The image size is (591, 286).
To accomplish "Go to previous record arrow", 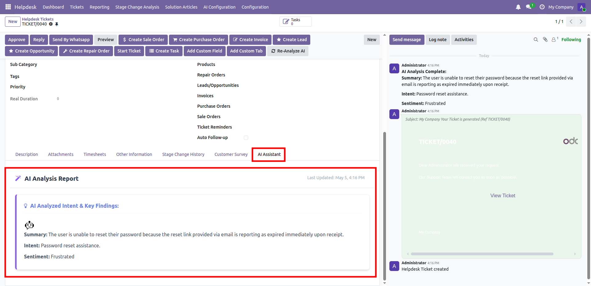I will click(x=571, y=21).
